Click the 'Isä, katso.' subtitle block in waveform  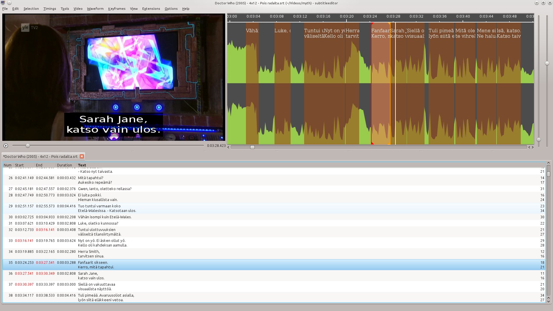509,84
